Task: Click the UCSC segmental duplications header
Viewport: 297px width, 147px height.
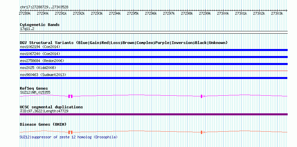Action: point(51,107)
